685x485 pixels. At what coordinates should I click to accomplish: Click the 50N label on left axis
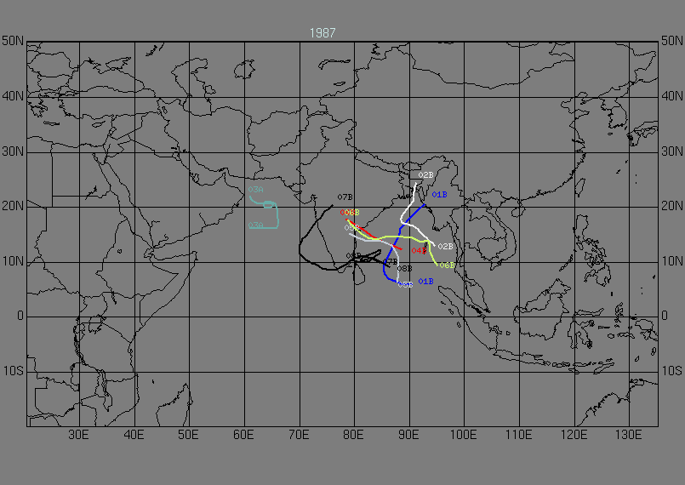tap(13, 41)
